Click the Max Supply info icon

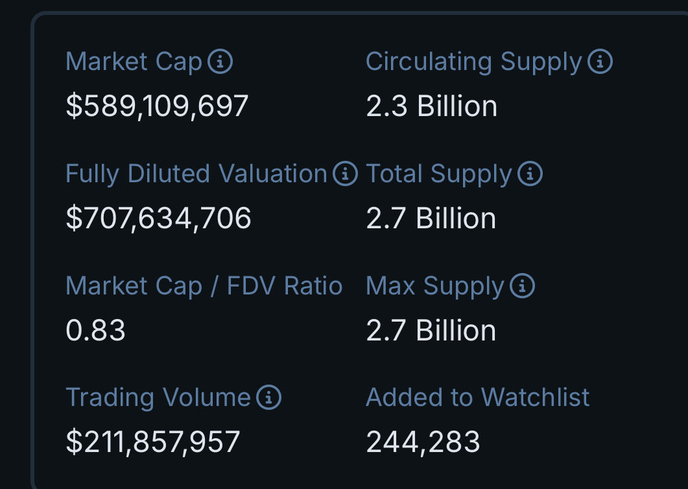(523, 286)
